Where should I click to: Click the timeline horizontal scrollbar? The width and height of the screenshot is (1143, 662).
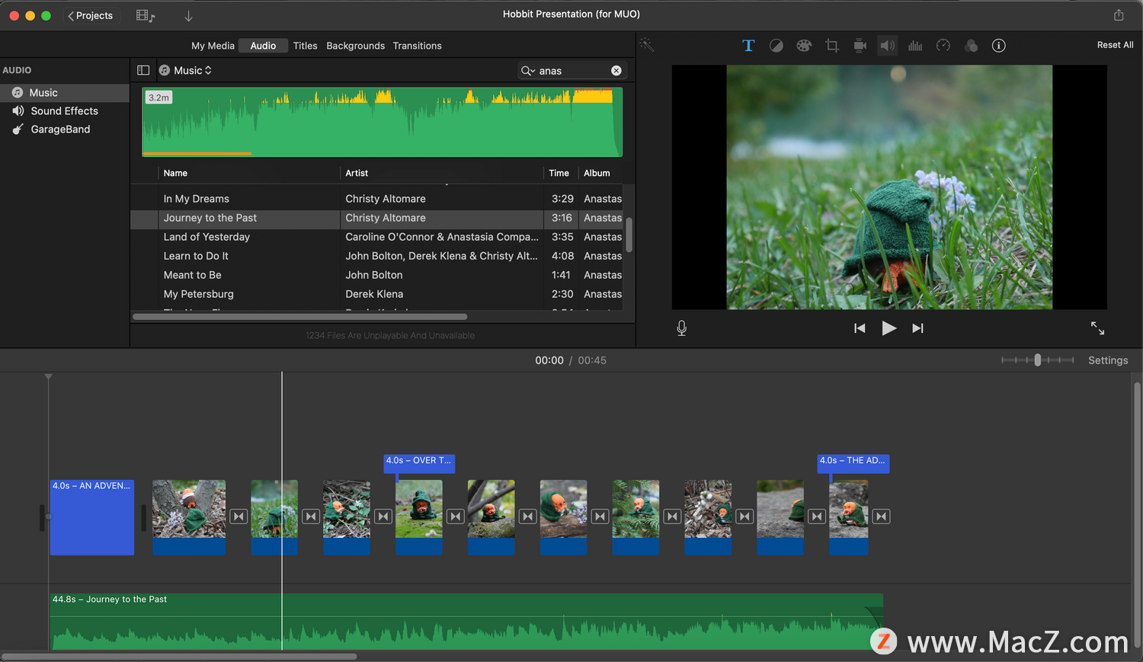pyautogui.click(x=180, y=656)
